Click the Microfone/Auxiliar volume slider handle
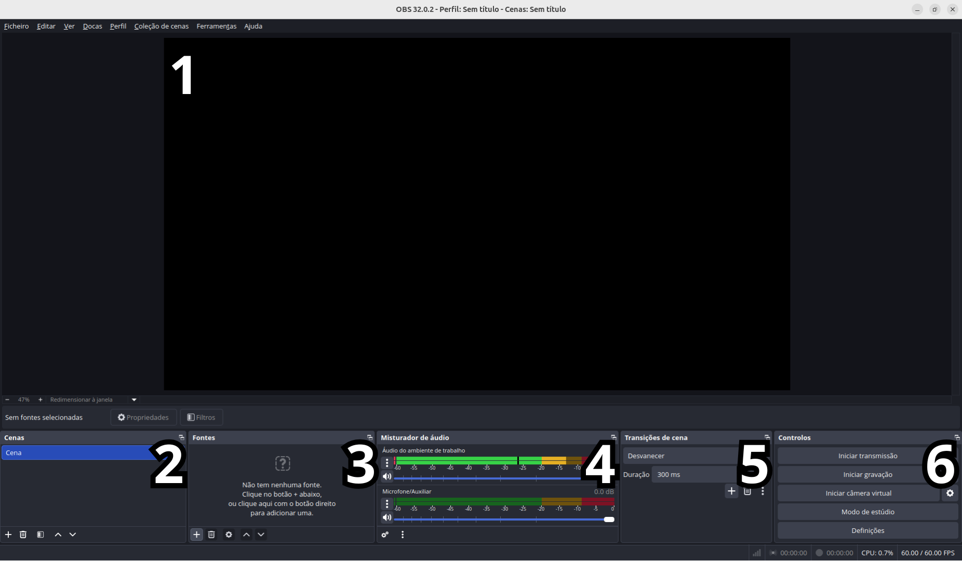 [x=609, y=519]
